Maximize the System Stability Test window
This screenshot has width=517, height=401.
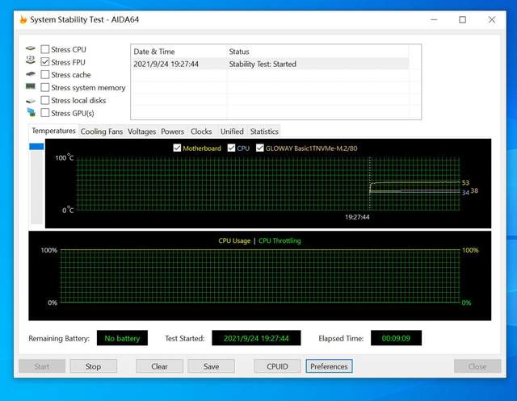click(462, 19)
